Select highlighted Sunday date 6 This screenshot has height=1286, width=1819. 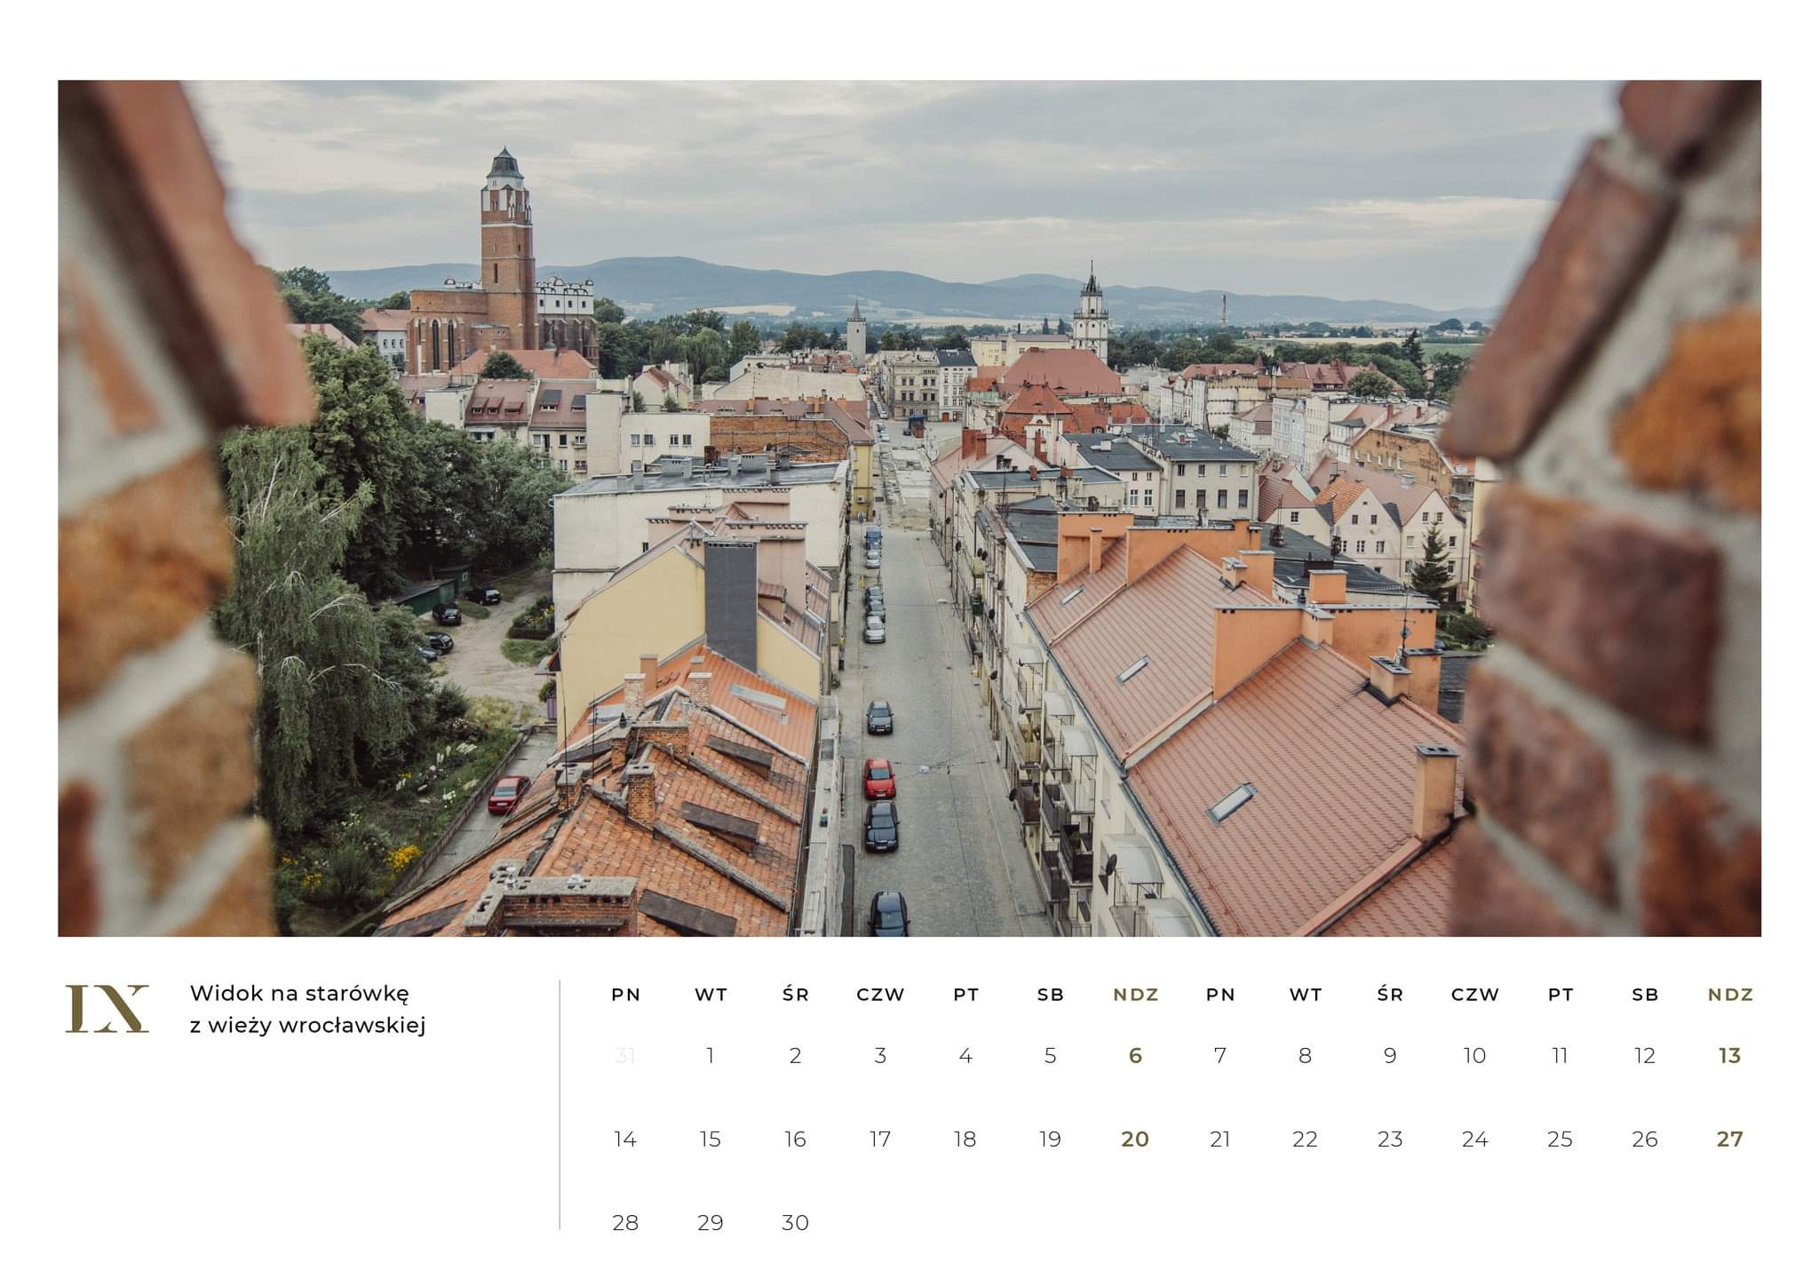click(x=1135, y=1056)
